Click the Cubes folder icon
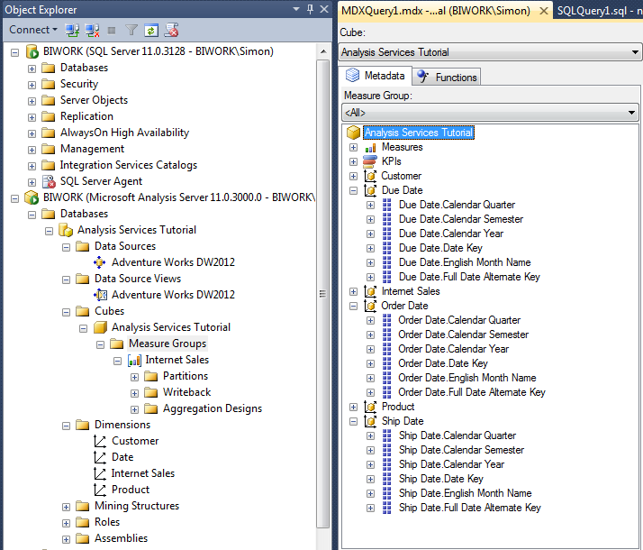The width and height of the screenshot is (643, 550). 83,311
